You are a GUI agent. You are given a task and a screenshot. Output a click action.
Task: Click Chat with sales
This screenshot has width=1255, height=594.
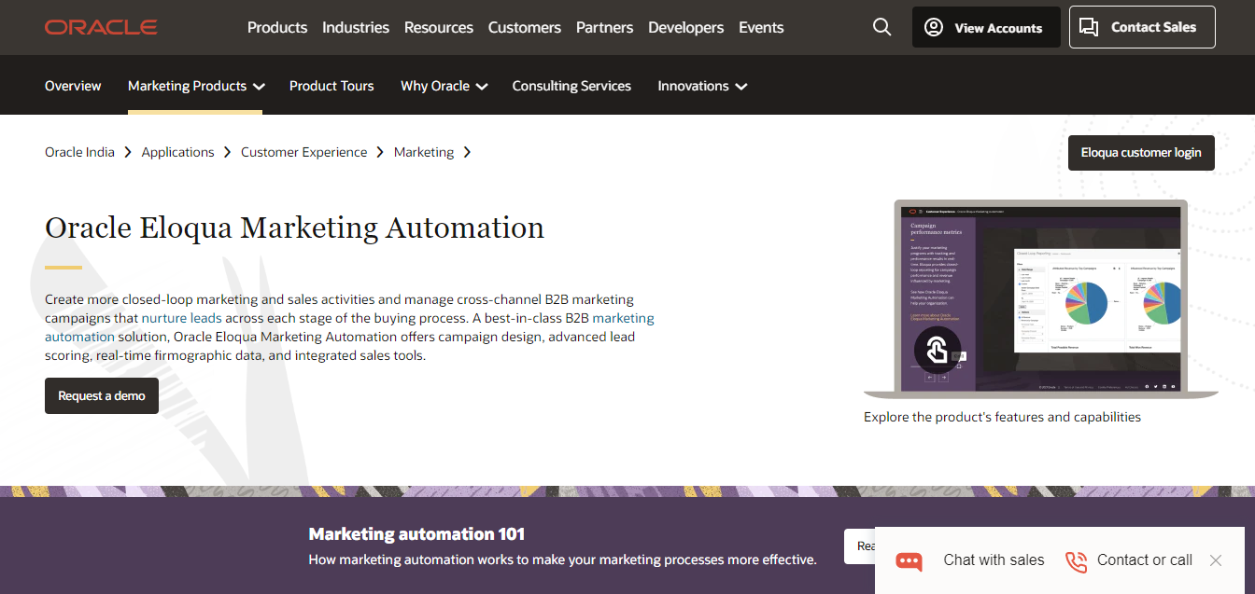pos(994,560)
